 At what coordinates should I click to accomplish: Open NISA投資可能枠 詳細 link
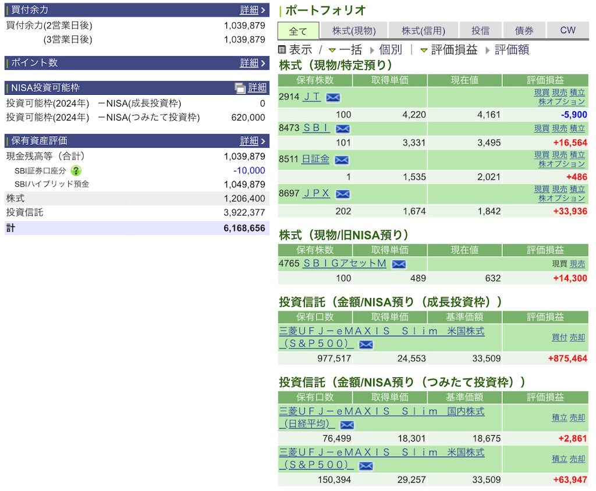[257, 88]
